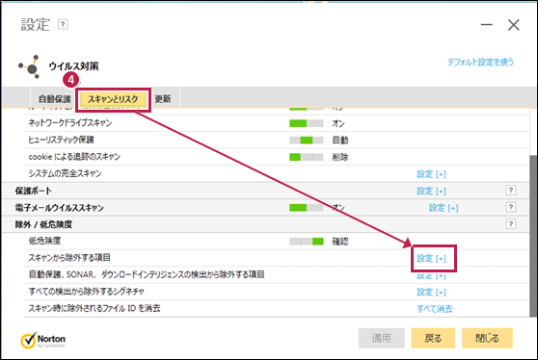The image size is (538, 360).
Task: Click the Norton logo at bottom
Action: pyautogui.click(x=42, y=340)
